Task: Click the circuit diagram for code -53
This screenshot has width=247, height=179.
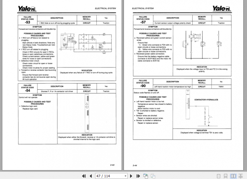Action: (86, 43)
